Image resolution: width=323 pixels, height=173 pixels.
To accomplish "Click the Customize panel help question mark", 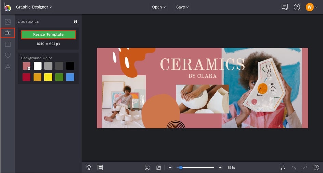I will [75, 22].
